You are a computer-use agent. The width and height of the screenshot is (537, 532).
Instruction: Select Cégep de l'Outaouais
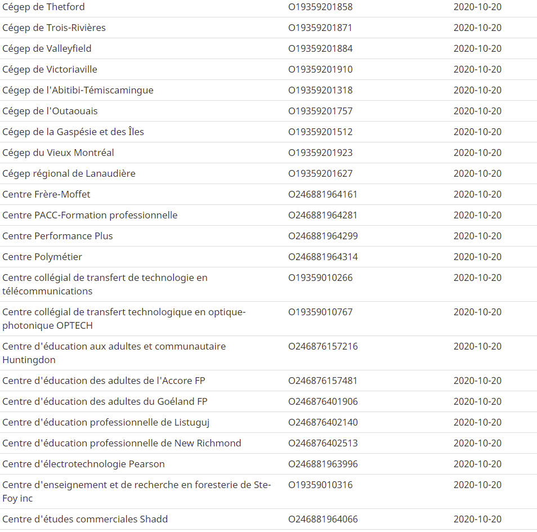(x=50, y=111)
